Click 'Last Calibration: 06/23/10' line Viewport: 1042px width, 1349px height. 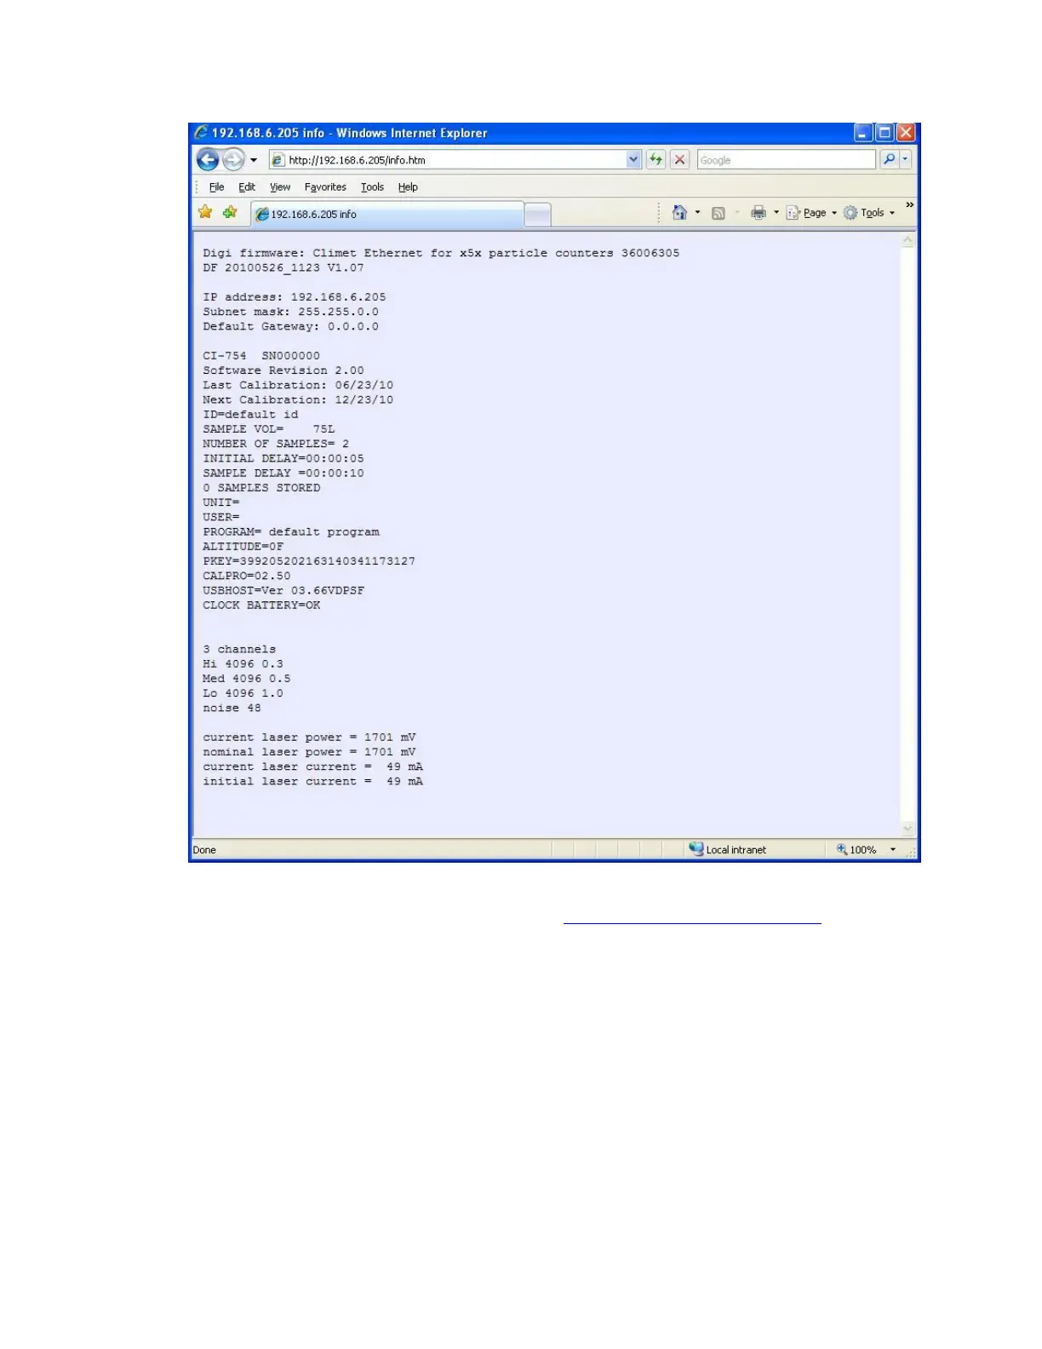[298, 385]
